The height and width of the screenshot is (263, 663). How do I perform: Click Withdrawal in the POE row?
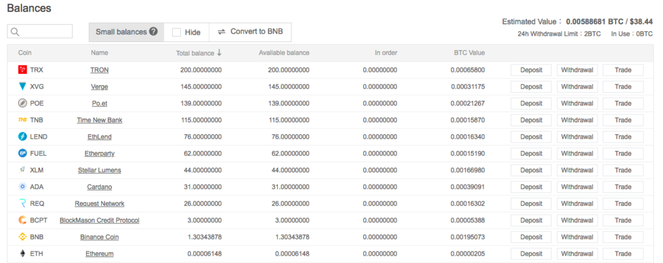click(x=577, y=103)
